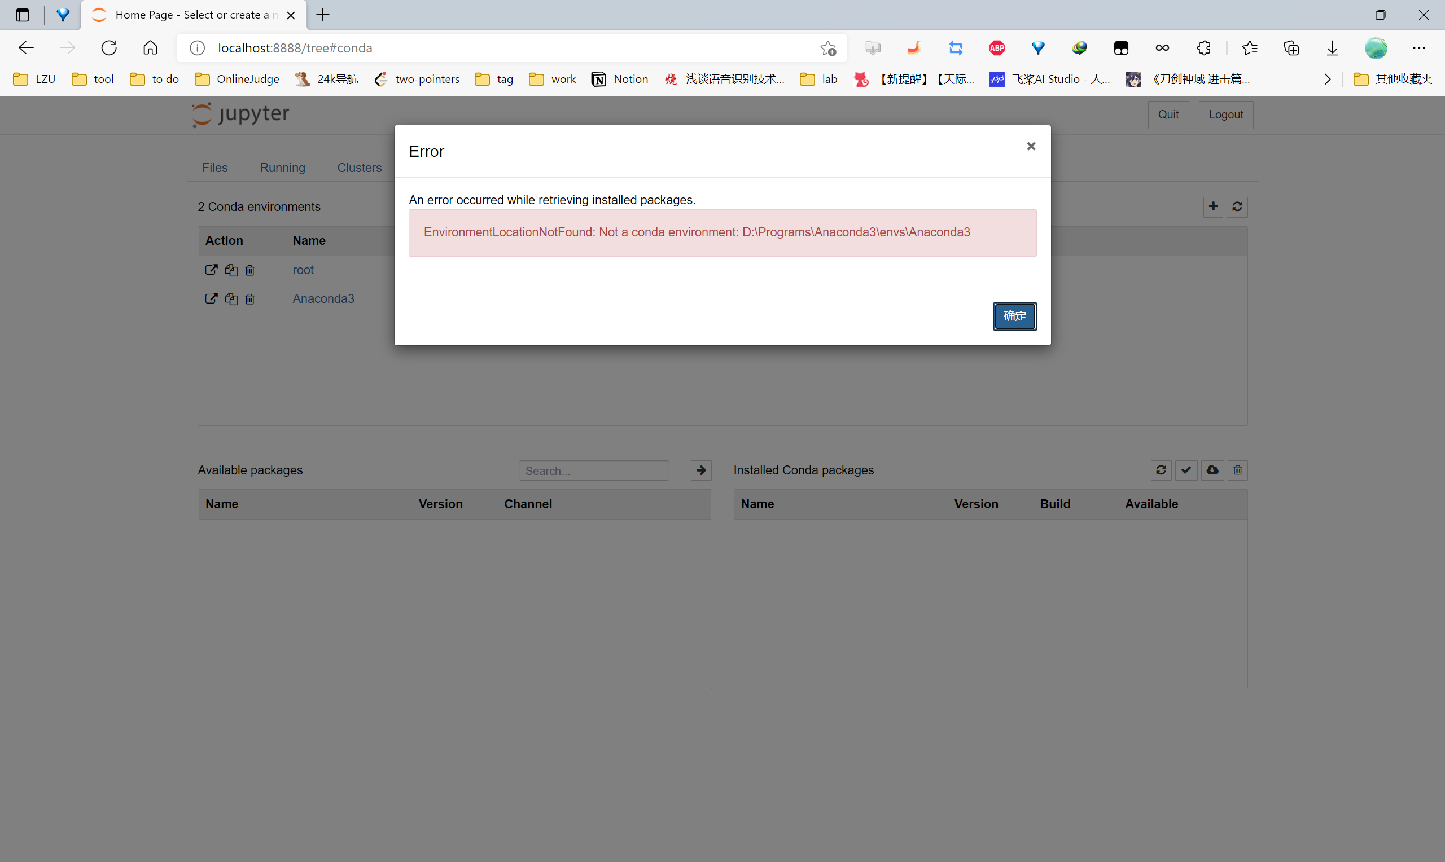Click the Logout button
Screen dimensions: 1445x862
(1225, 115)
